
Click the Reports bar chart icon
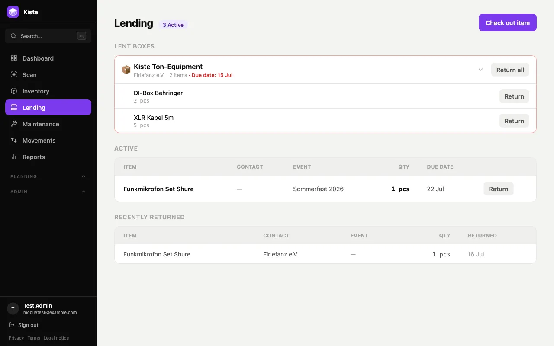(x=14, y=157)
